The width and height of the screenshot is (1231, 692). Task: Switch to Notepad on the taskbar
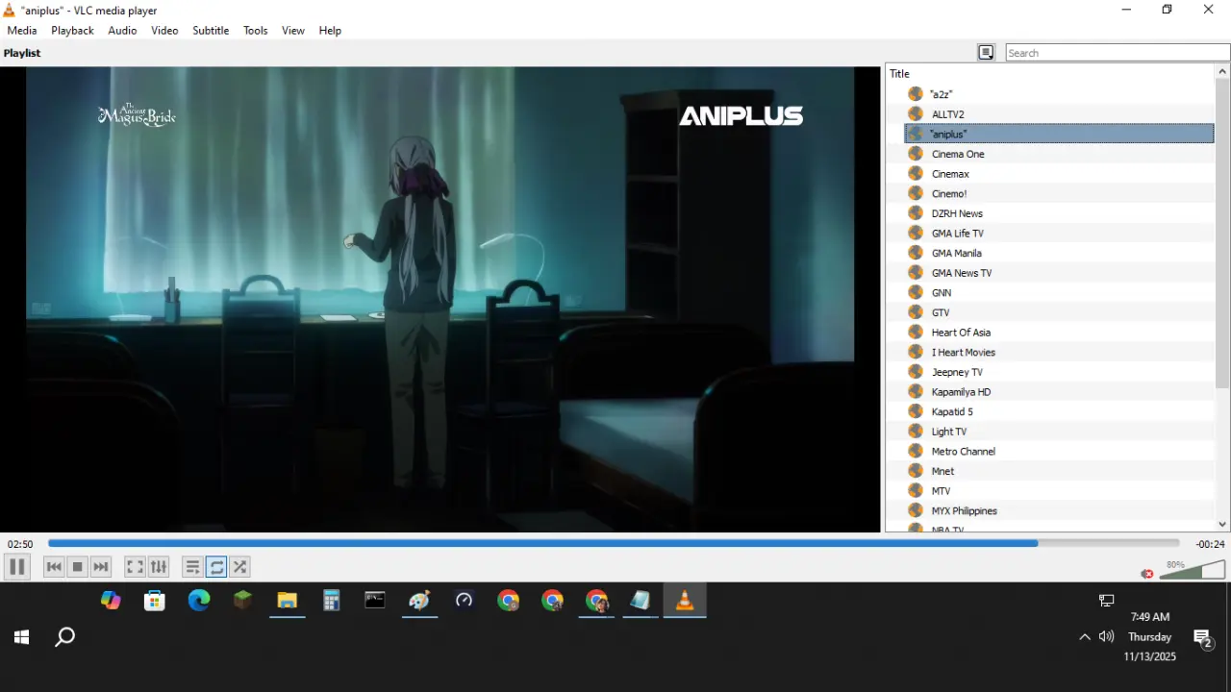tap(641, 601)
